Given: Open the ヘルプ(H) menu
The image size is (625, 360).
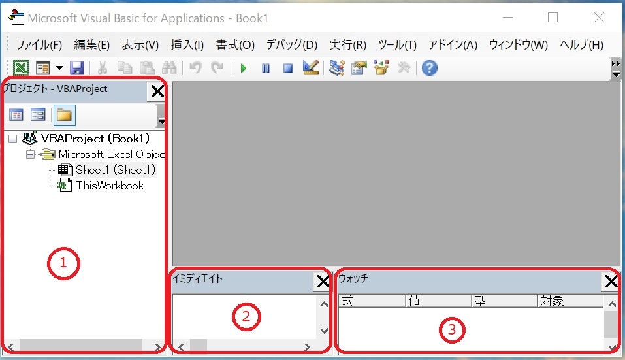Looking at the screenshot, I should coord(581,44).
